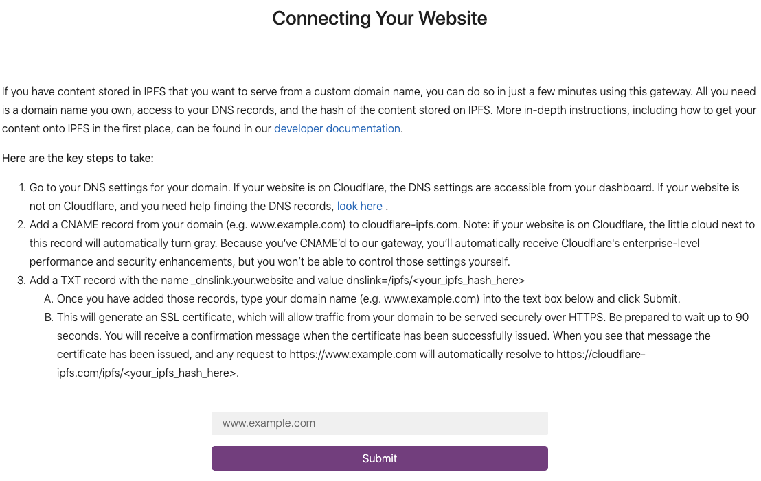Image resolution: width=761 pixels, height=481 pixels.
Task: Open the developer documentation link
Action: click(337, 128)
